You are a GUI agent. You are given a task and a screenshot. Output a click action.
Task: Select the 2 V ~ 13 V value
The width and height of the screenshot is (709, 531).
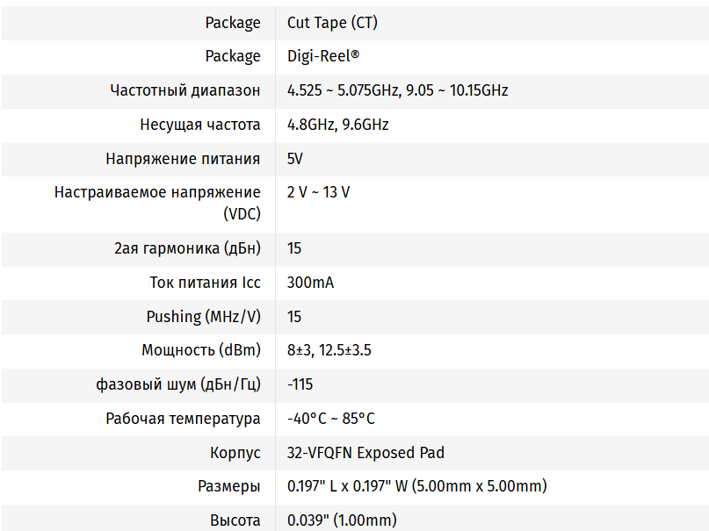pyautogui.click(x=318, y=192)
